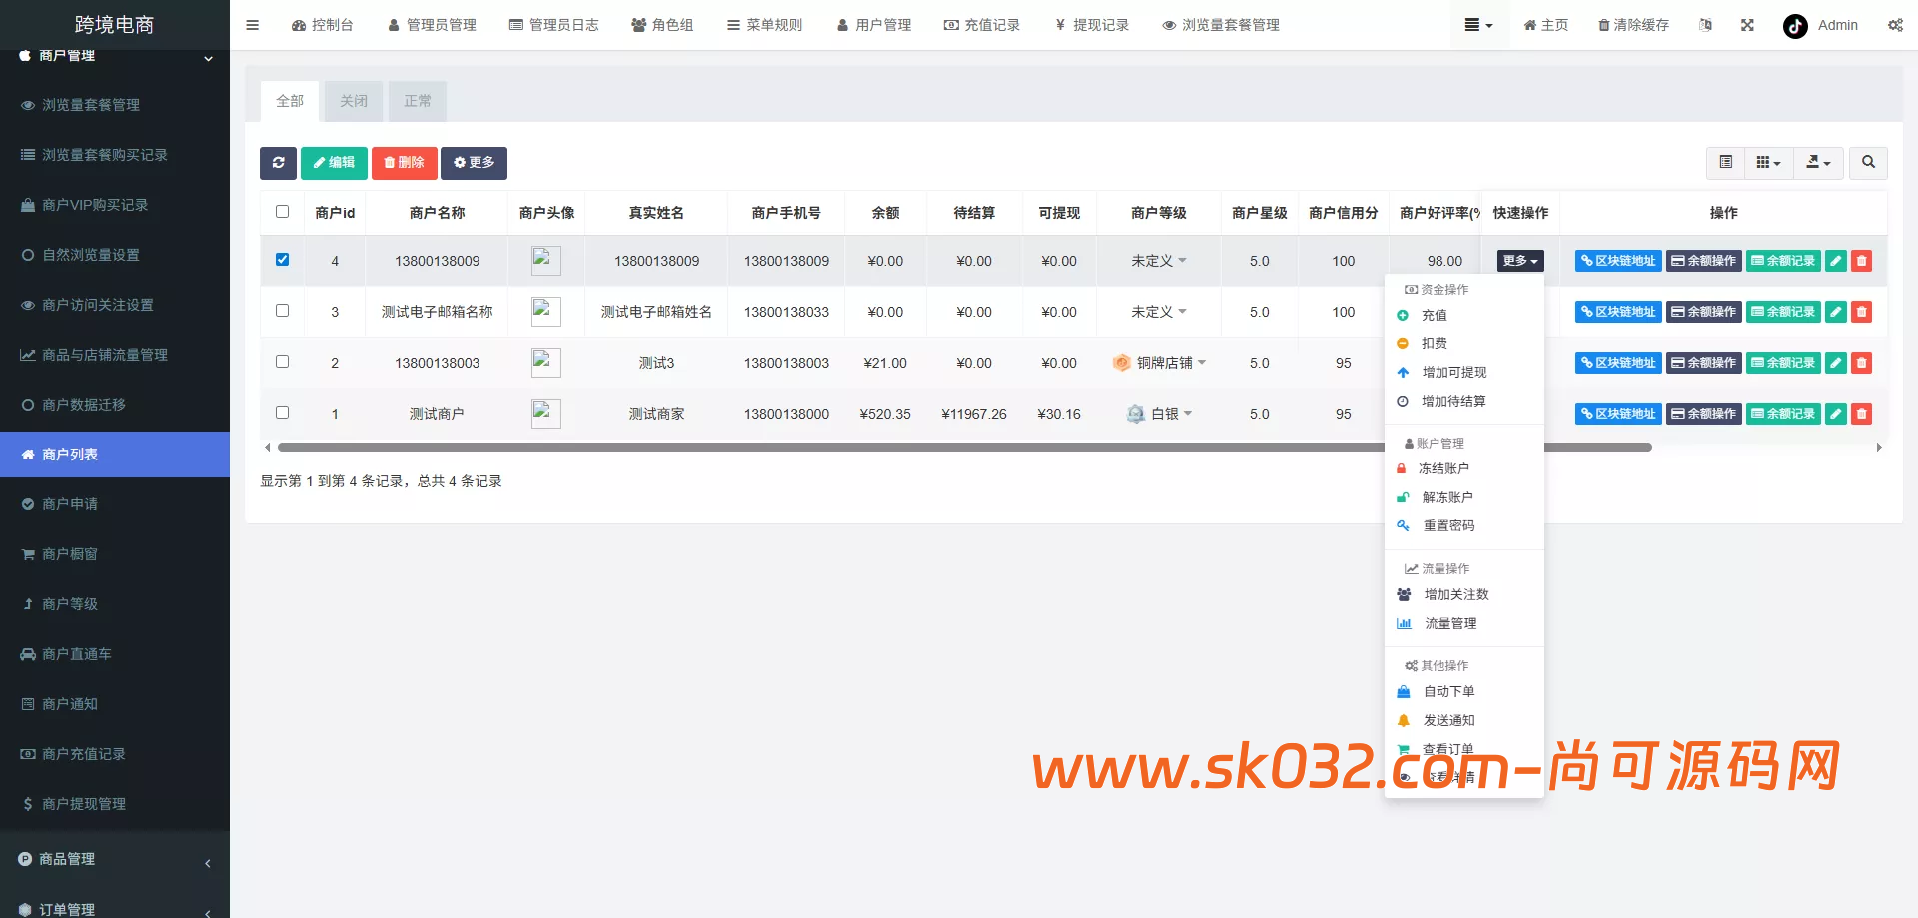
Task: Click the Admin avatar icon
Action: (x=1795, y=25)
